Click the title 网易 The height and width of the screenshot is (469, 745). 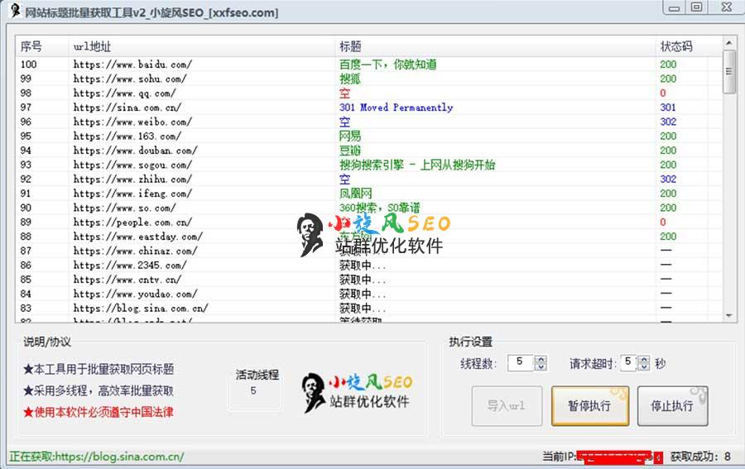click(x=350, y=136)
